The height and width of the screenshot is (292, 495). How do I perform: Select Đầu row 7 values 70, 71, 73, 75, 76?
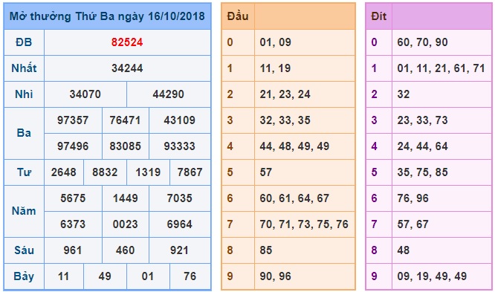pyautogui.click(x=304, y=224)
